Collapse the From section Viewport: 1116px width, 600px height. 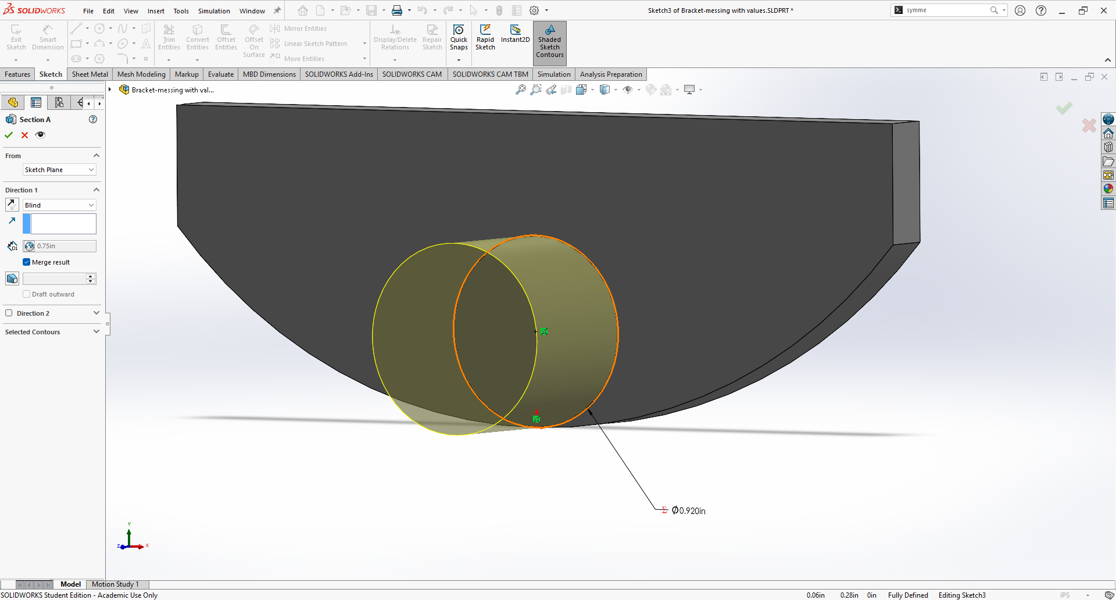click(x=96, y=156)
